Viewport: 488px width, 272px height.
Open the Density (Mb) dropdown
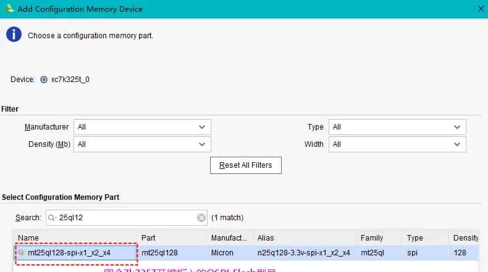tap(142, 144)
